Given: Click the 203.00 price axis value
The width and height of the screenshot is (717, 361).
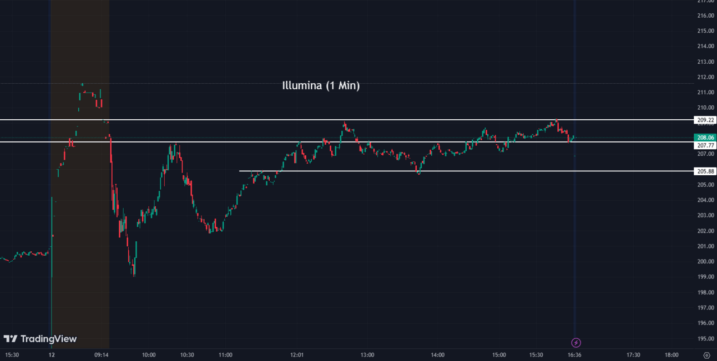Looking at the screenshot, I should point(706,215).
